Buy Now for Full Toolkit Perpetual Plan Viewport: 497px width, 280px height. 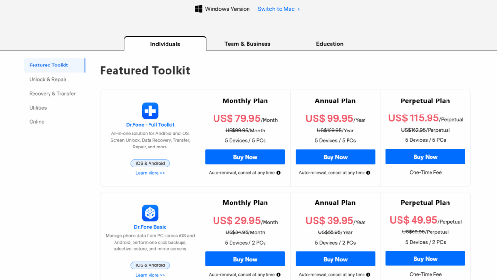click(425, 156)
